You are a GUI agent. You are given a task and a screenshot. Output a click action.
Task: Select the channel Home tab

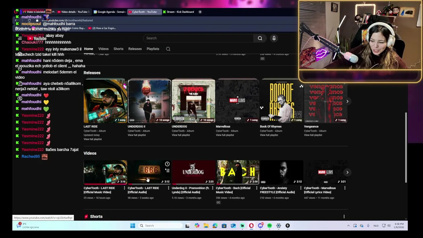[88, 49]
